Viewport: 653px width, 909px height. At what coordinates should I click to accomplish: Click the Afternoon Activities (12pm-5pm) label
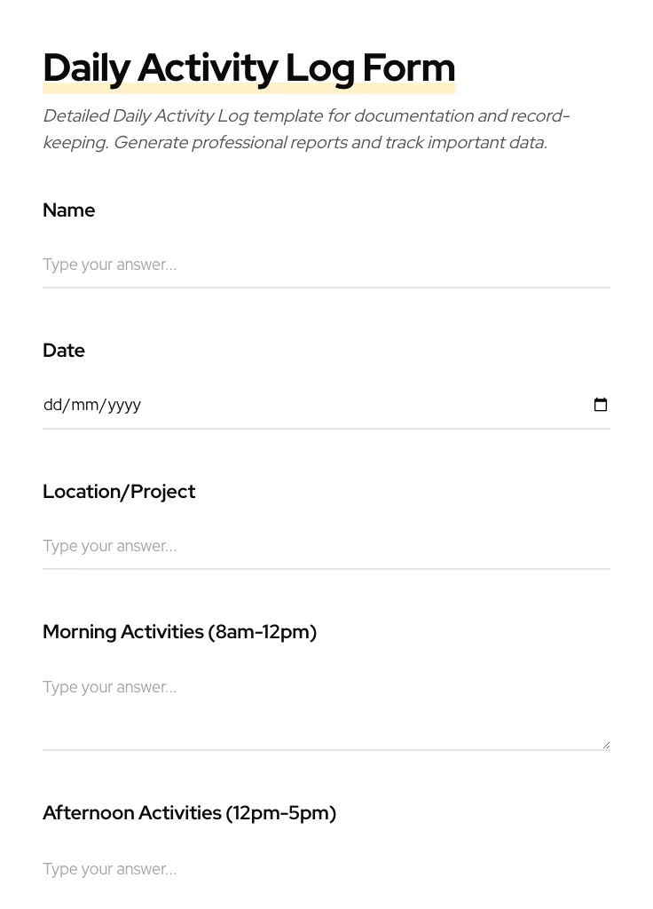tap(189, 813)
